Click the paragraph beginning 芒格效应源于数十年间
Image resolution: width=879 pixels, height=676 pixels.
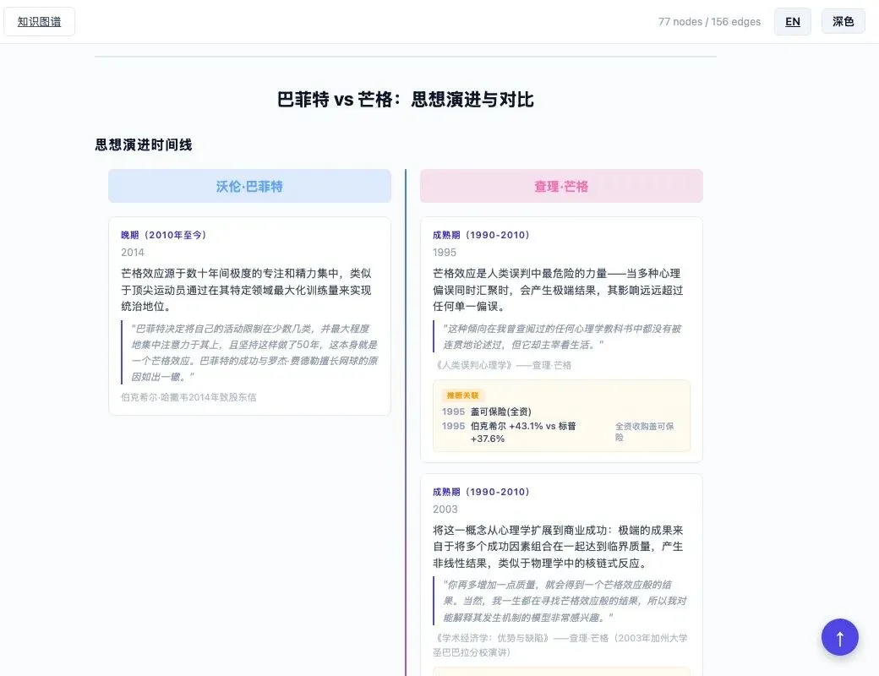point(247,290)
